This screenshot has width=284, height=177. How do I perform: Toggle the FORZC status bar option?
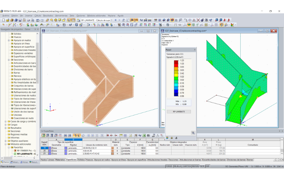point(169,166)
